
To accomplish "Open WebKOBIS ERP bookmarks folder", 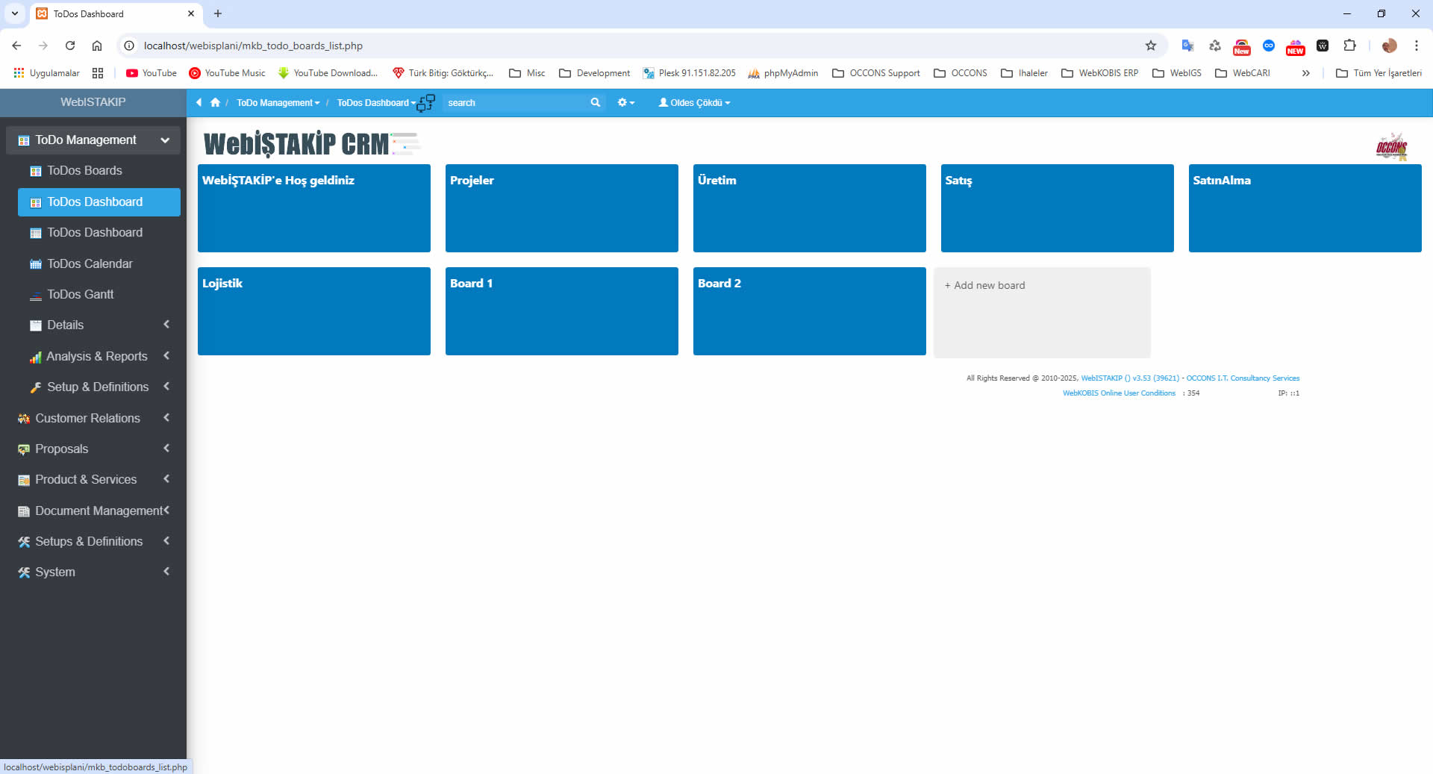I will pos(1099,73).
